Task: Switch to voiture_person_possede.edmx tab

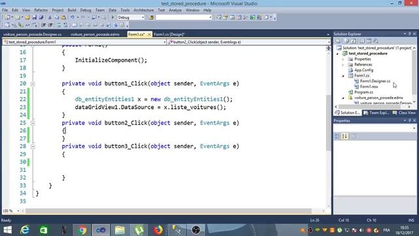Action: coord(95,35)
